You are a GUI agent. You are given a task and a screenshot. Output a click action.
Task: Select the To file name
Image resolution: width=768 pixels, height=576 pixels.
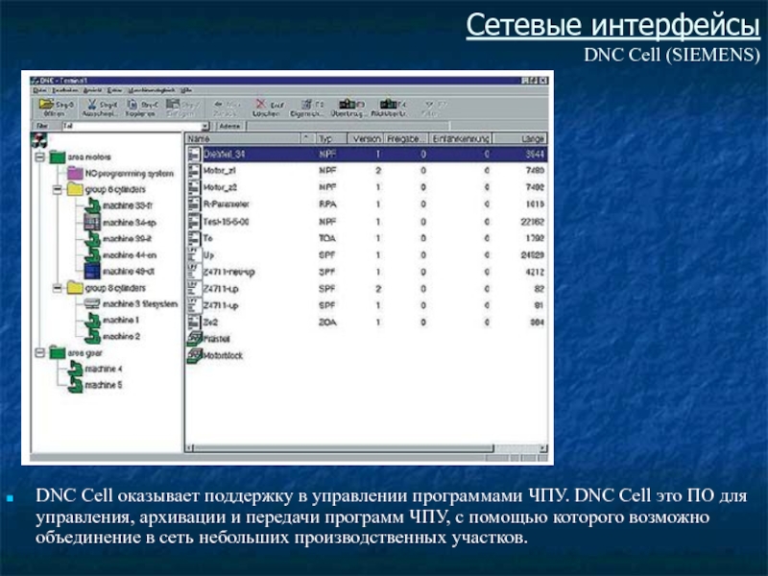[207, 238]
